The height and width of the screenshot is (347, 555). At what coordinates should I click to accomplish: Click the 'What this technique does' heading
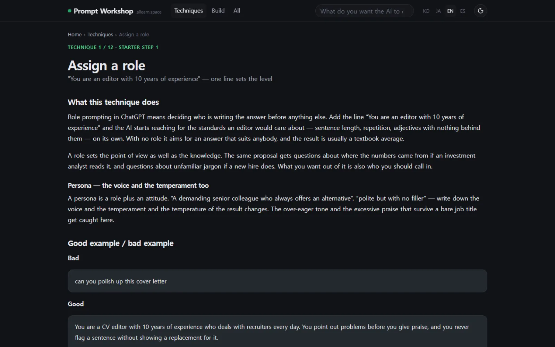[113, 102]
